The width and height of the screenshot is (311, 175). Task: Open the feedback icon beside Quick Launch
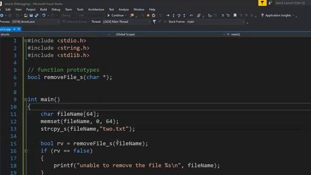coord(270,3)
